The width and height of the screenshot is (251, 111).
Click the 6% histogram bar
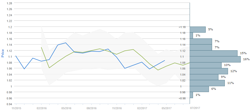(199, 89)
